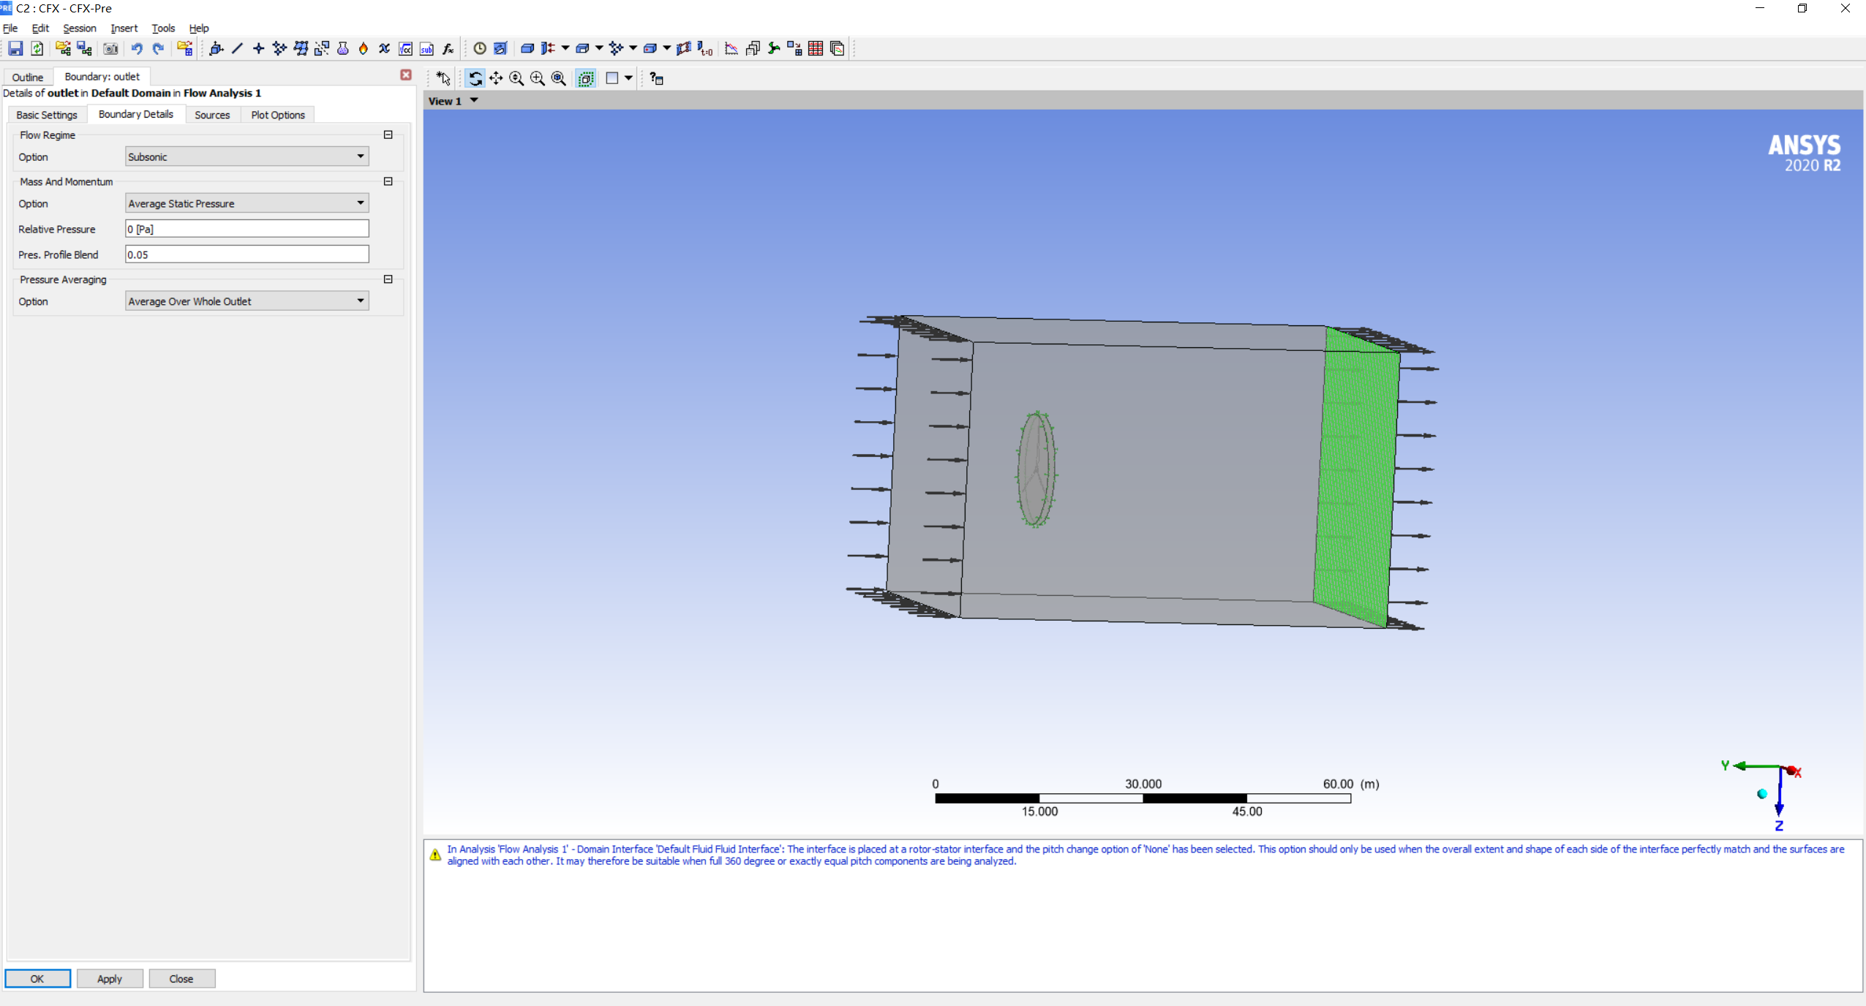Open the boundary insert dropdown arrow
Viewport: 1866px width, 1006px height.
click(565, 48)
